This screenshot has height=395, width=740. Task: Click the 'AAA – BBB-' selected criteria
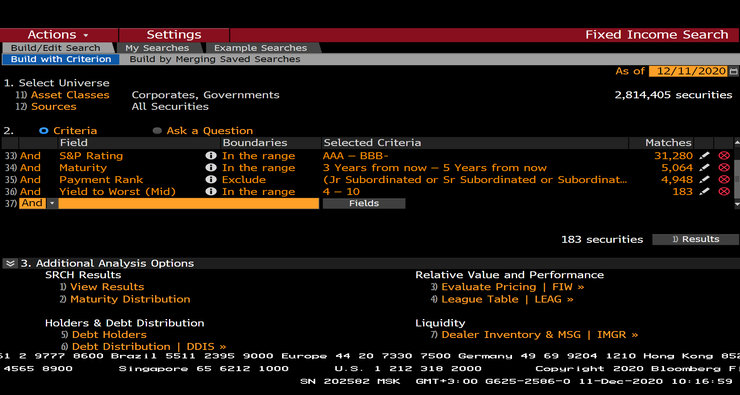tap(355, 156)
